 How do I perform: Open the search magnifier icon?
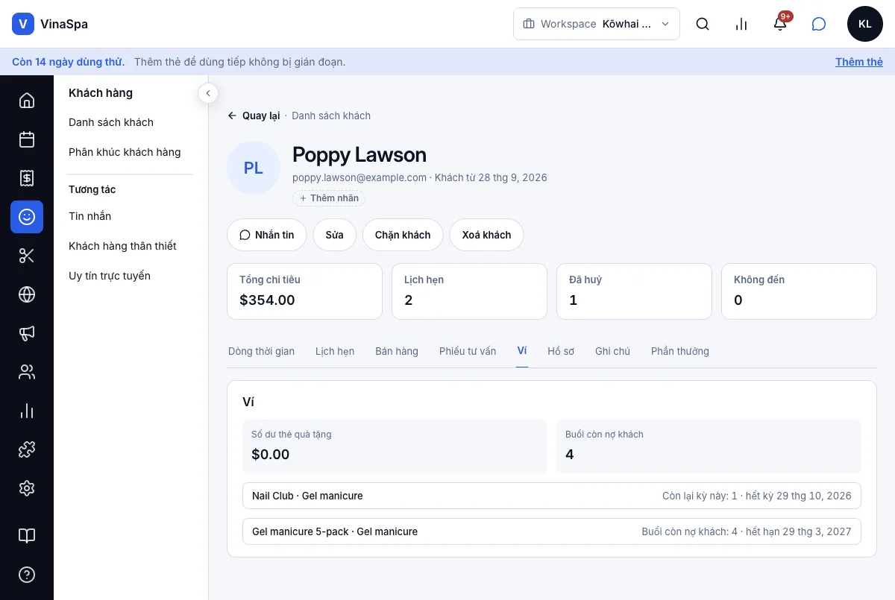pos(703,24)
